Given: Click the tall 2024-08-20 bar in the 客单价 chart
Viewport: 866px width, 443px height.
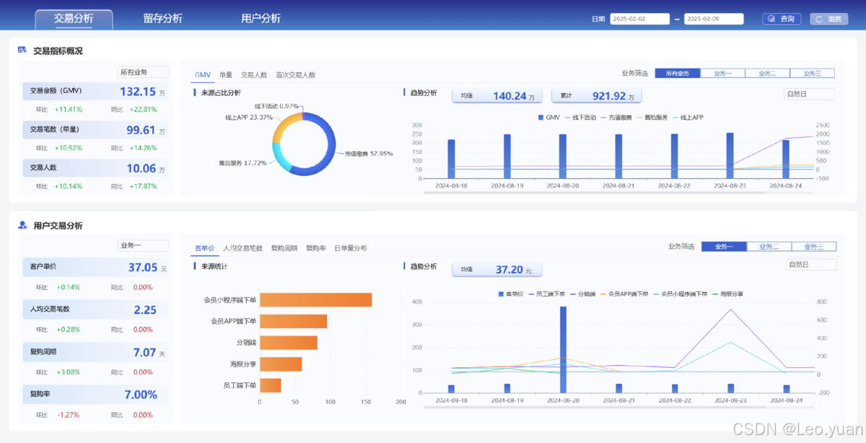Looking at the screenshot, I should (563, 350).
